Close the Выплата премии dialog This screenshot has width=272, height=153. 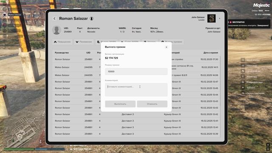166,47
